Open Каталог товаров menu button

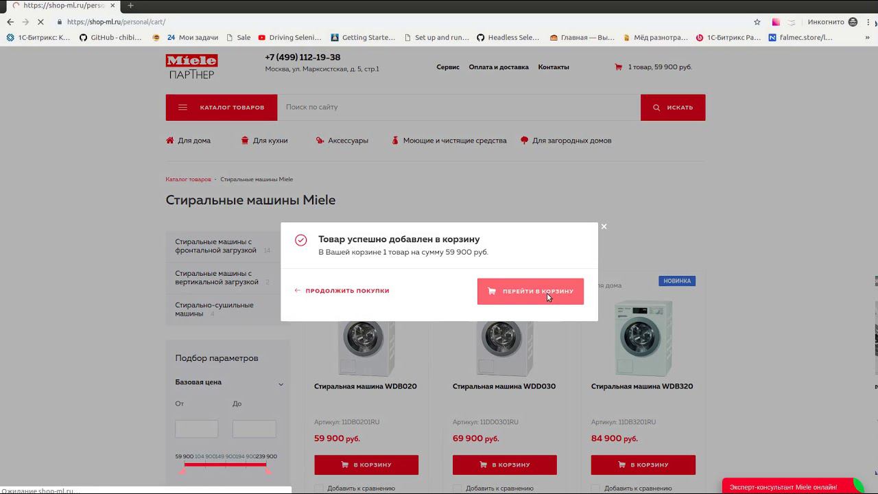[222, 108]
